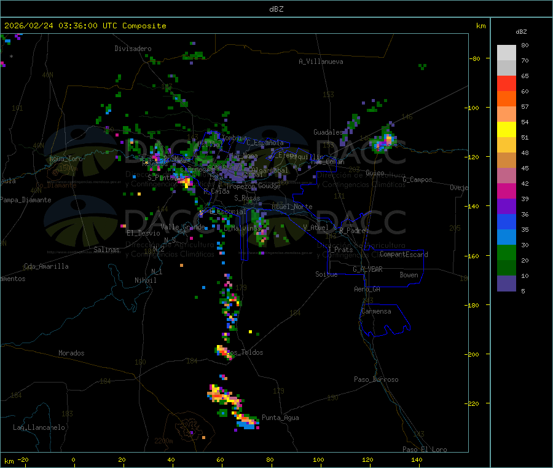Click the yellow 51-54 dBZ legend swatch

[x=506, y=130]
